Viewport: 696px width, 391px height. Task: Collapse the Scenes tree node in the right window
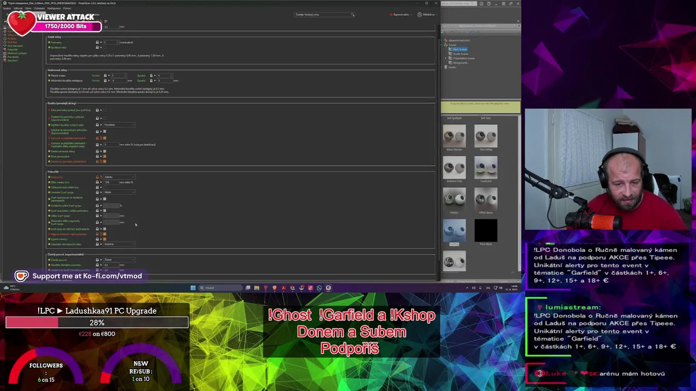442,45
